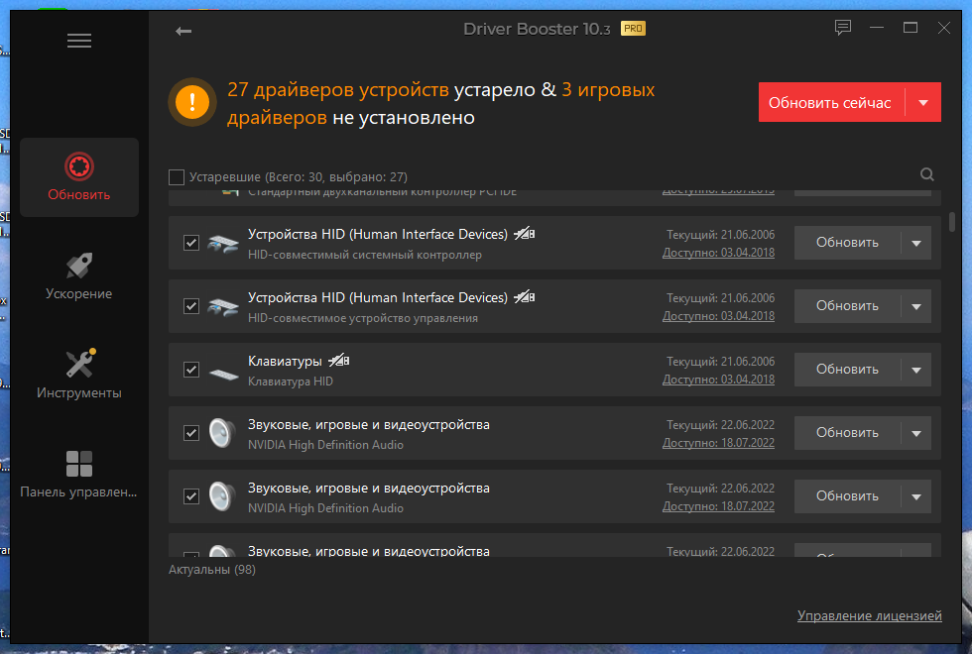972x654 pixels.
Task: Click the search magnifier icon
Action: pos(926,174)
